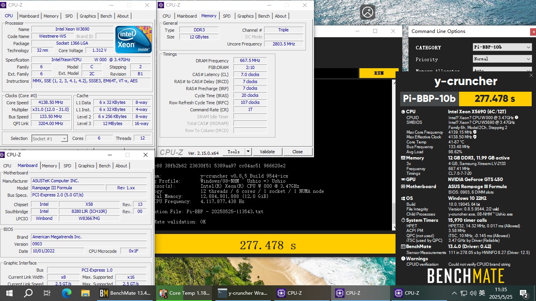Open the Selection Socket #1 dropdown
Screen dimensions: 536x301
tap(49, 138)
